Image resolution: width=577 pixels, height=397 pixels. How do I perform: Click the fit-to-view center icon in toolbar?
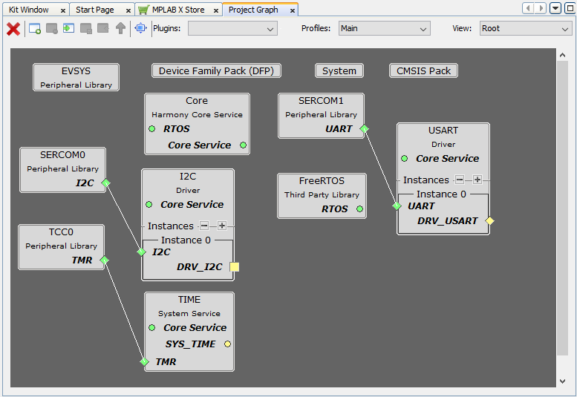(x=140, y=29)
